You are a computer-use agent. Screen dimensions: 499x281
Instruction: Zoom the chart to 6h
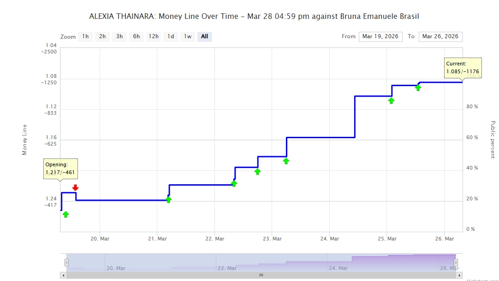click(137, 36)
